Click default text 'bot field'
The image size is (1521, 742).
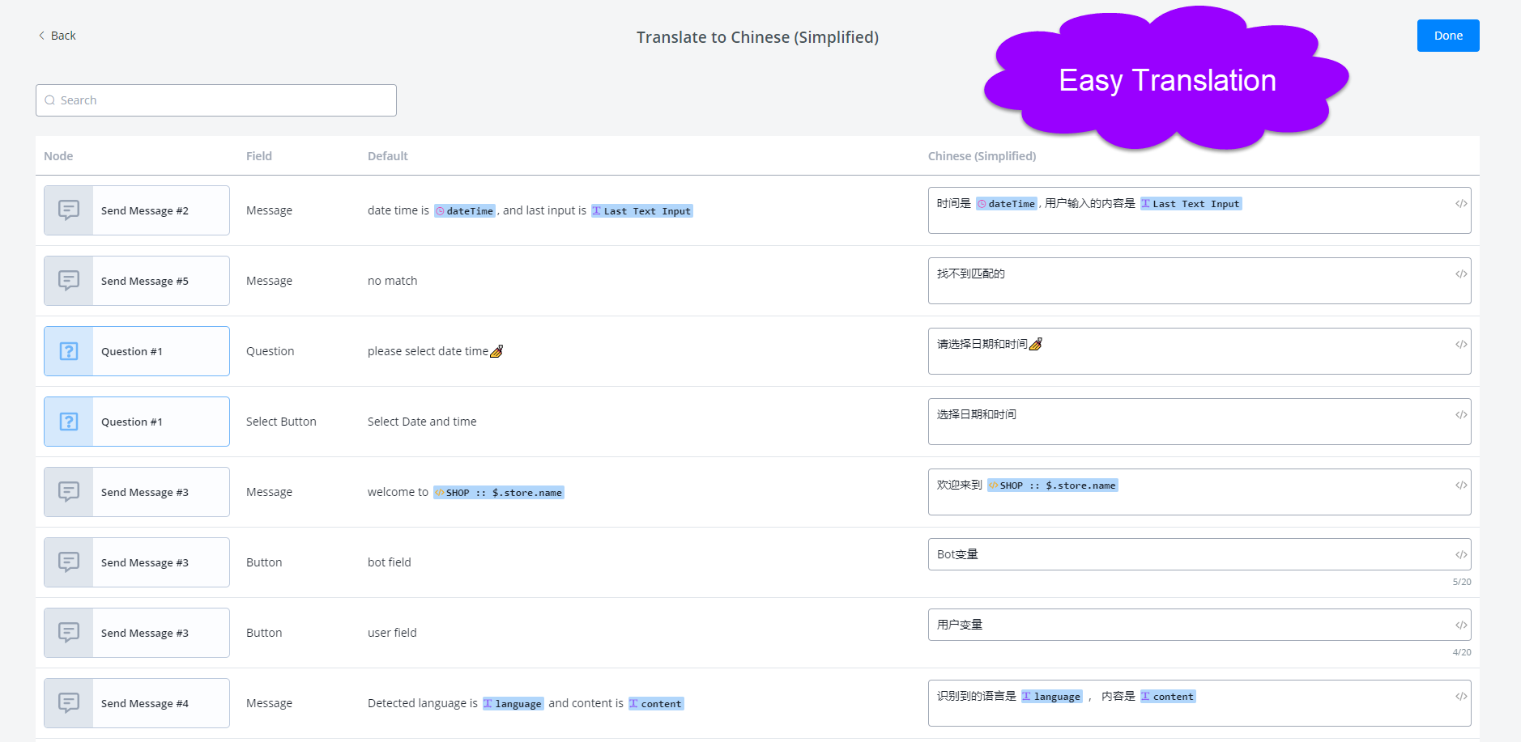coord(390,562)
